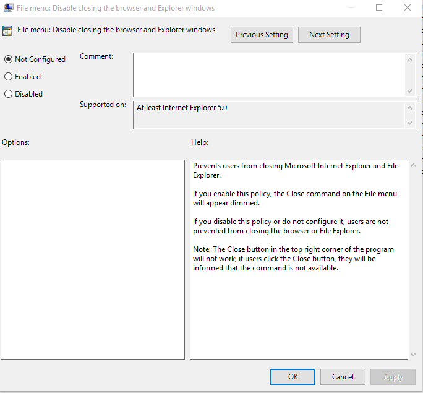The width and height of the screenshot is (423, 393).
Task: Click the Supported on scroll down arrow
Action: pyautogui.click(x=409, y=123)
